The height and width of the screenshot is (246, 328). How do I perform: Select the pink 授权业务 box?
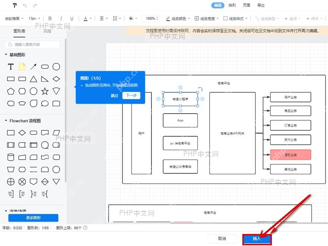[x=290, y=155]
